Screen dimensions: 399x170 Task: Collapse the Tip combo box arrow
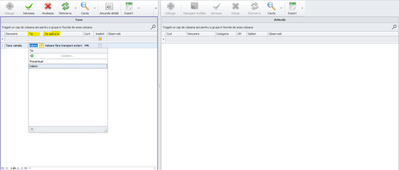point(41,46)
